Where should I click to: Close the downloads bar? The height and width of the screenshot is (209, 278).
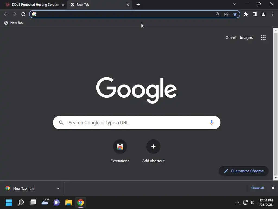[x=273, y=188]
